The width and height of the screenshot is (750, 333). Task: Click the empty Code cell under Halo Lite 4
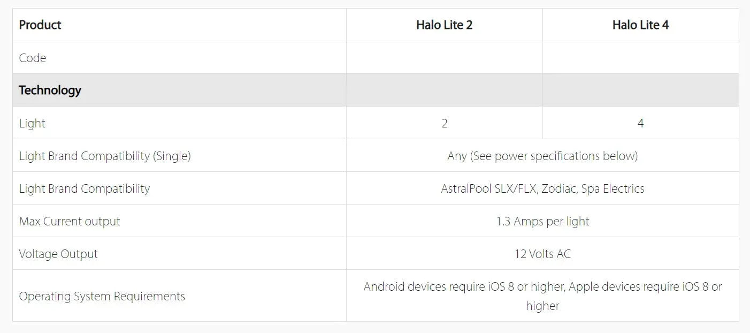[640, 58]
